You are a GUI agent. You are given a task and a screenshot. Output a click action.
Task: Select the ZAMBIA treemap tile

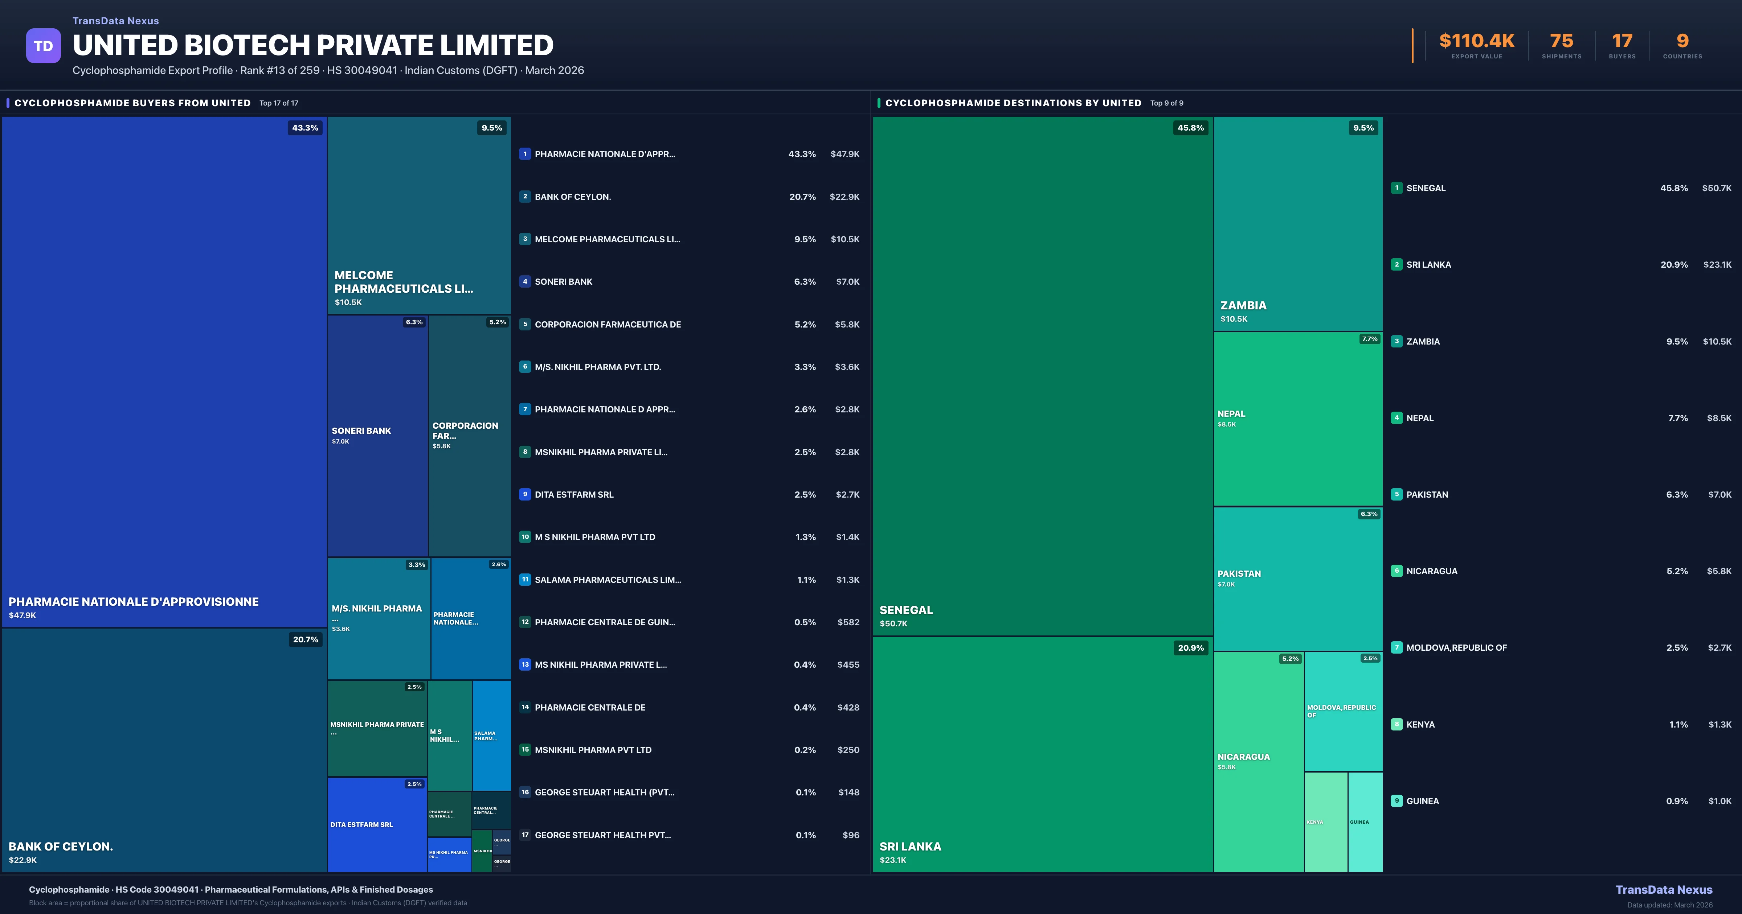[x=1297, y=223]
